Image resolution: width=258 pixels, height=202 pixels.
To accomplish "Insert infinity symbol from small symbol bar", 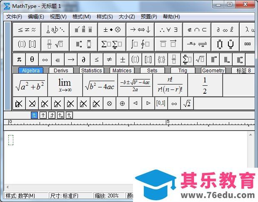I will point(45,59).
